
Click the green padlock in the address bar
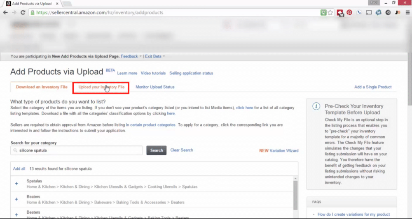33,13
